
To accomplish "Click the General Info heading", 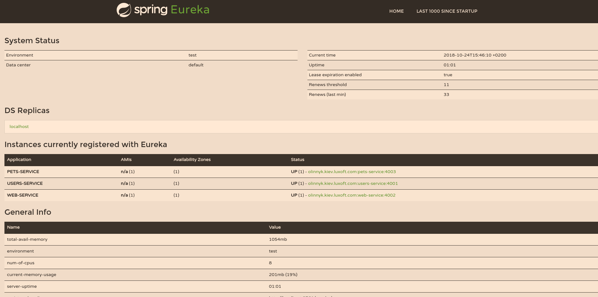I will point(28,212).
